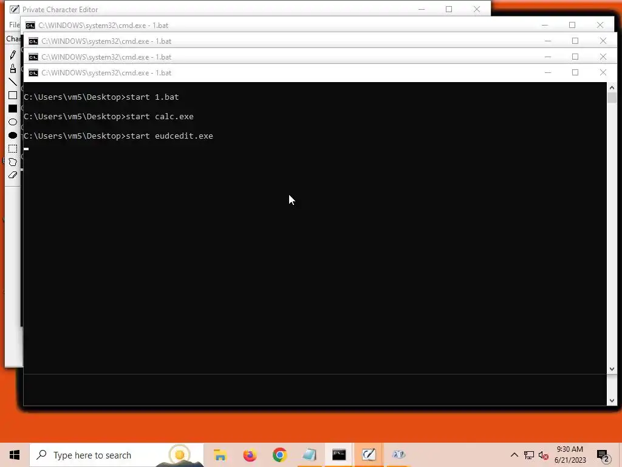The image size is (622, 467).
Task: Open the File menu of Private Character Editor
Action: pyautogui.click(x=15, y=24)
